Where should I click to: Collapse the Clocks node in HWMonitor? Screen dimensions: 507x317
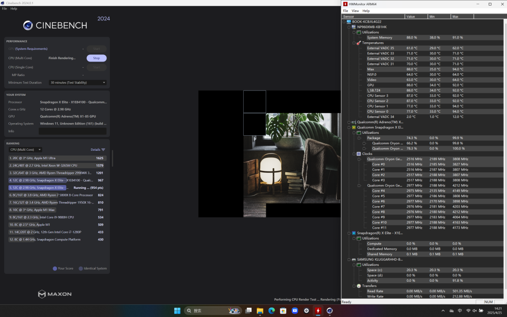pyautogui.click(x=354, y=154)
